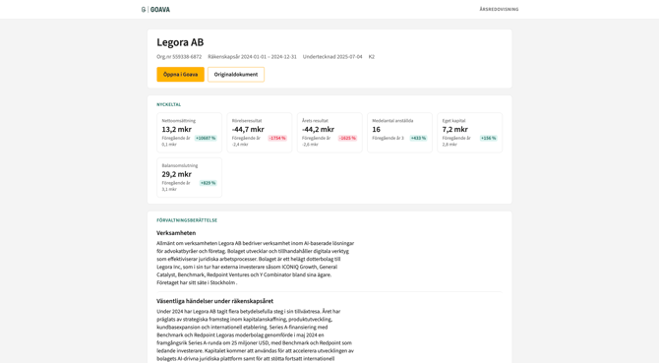
Task: Click the paragraph starting 'Under 2024 har Legora AB'
Action: (256, 334)
